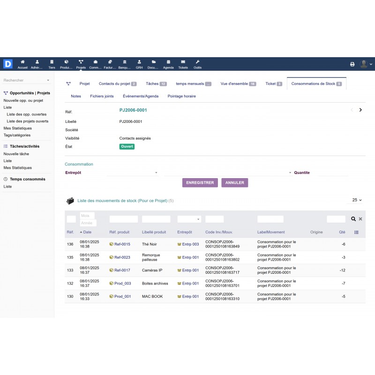Open the Accueil home icon

pyautogui.click(x=22, y=62)
